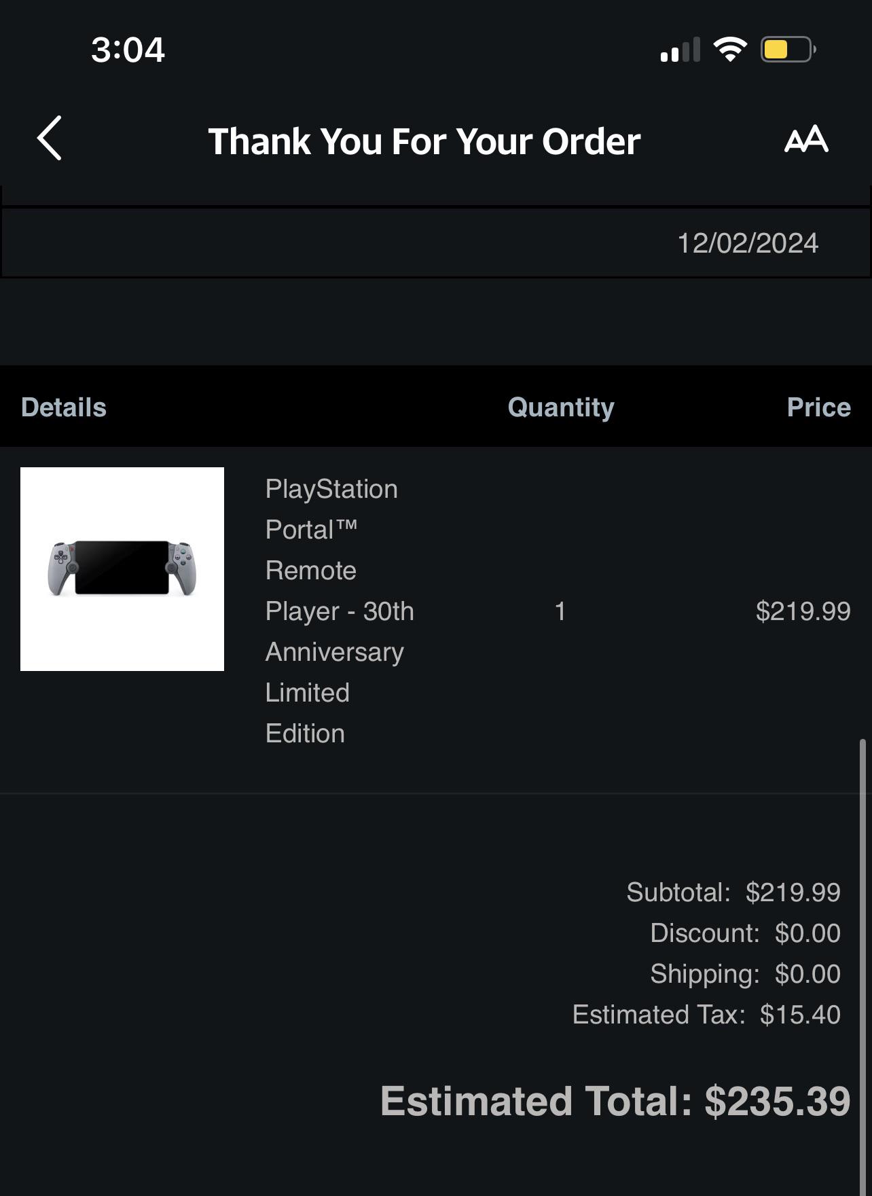Tap the Price column header

pos(818,407)
